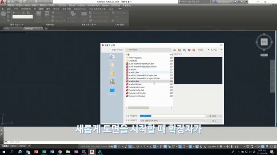Open Insert ribbon tab next to Home
The image size is (277, 155).
(x=9, y=9)
